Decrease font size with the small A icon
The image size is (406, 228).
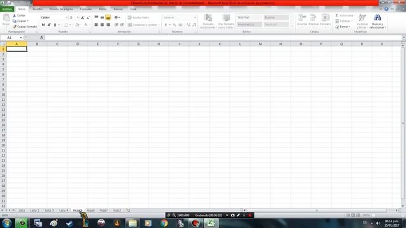(x=88, y=18)
